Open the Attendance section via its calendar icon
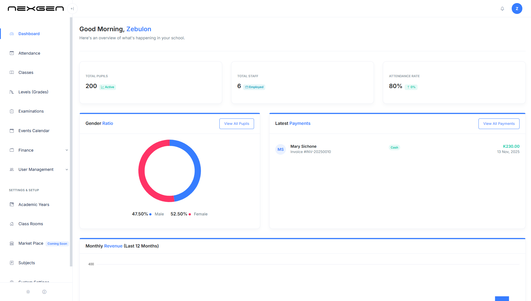 pos(12,53)
